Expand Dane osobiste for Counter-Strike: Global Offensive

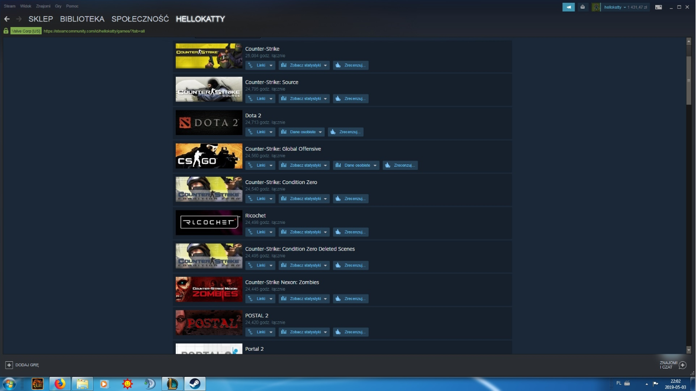click(356, 165)
